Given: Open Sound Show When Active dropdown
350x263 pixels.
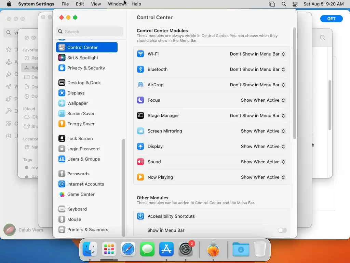Looking at the screenshot, I should click(263, 162).
